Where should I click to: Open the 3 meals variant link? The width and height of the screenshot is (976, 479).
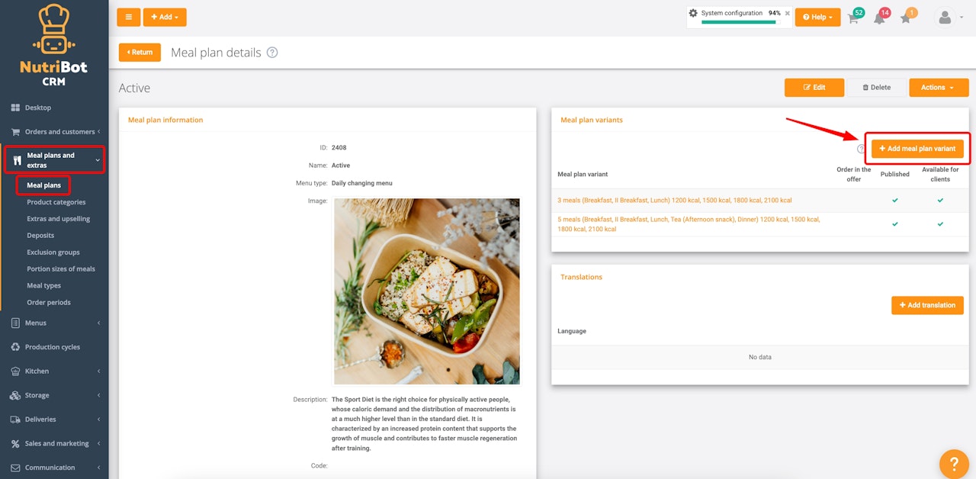pos(675,201)
